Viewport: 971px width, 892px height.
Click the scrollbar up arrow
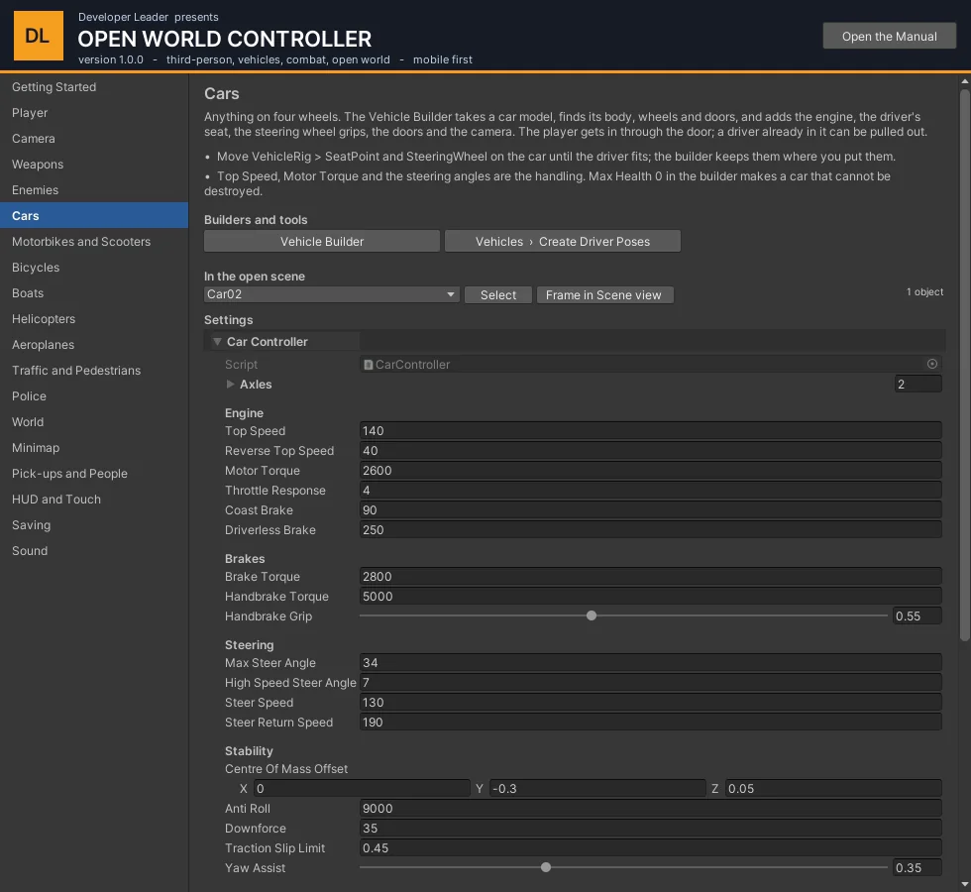pos(965,81)
